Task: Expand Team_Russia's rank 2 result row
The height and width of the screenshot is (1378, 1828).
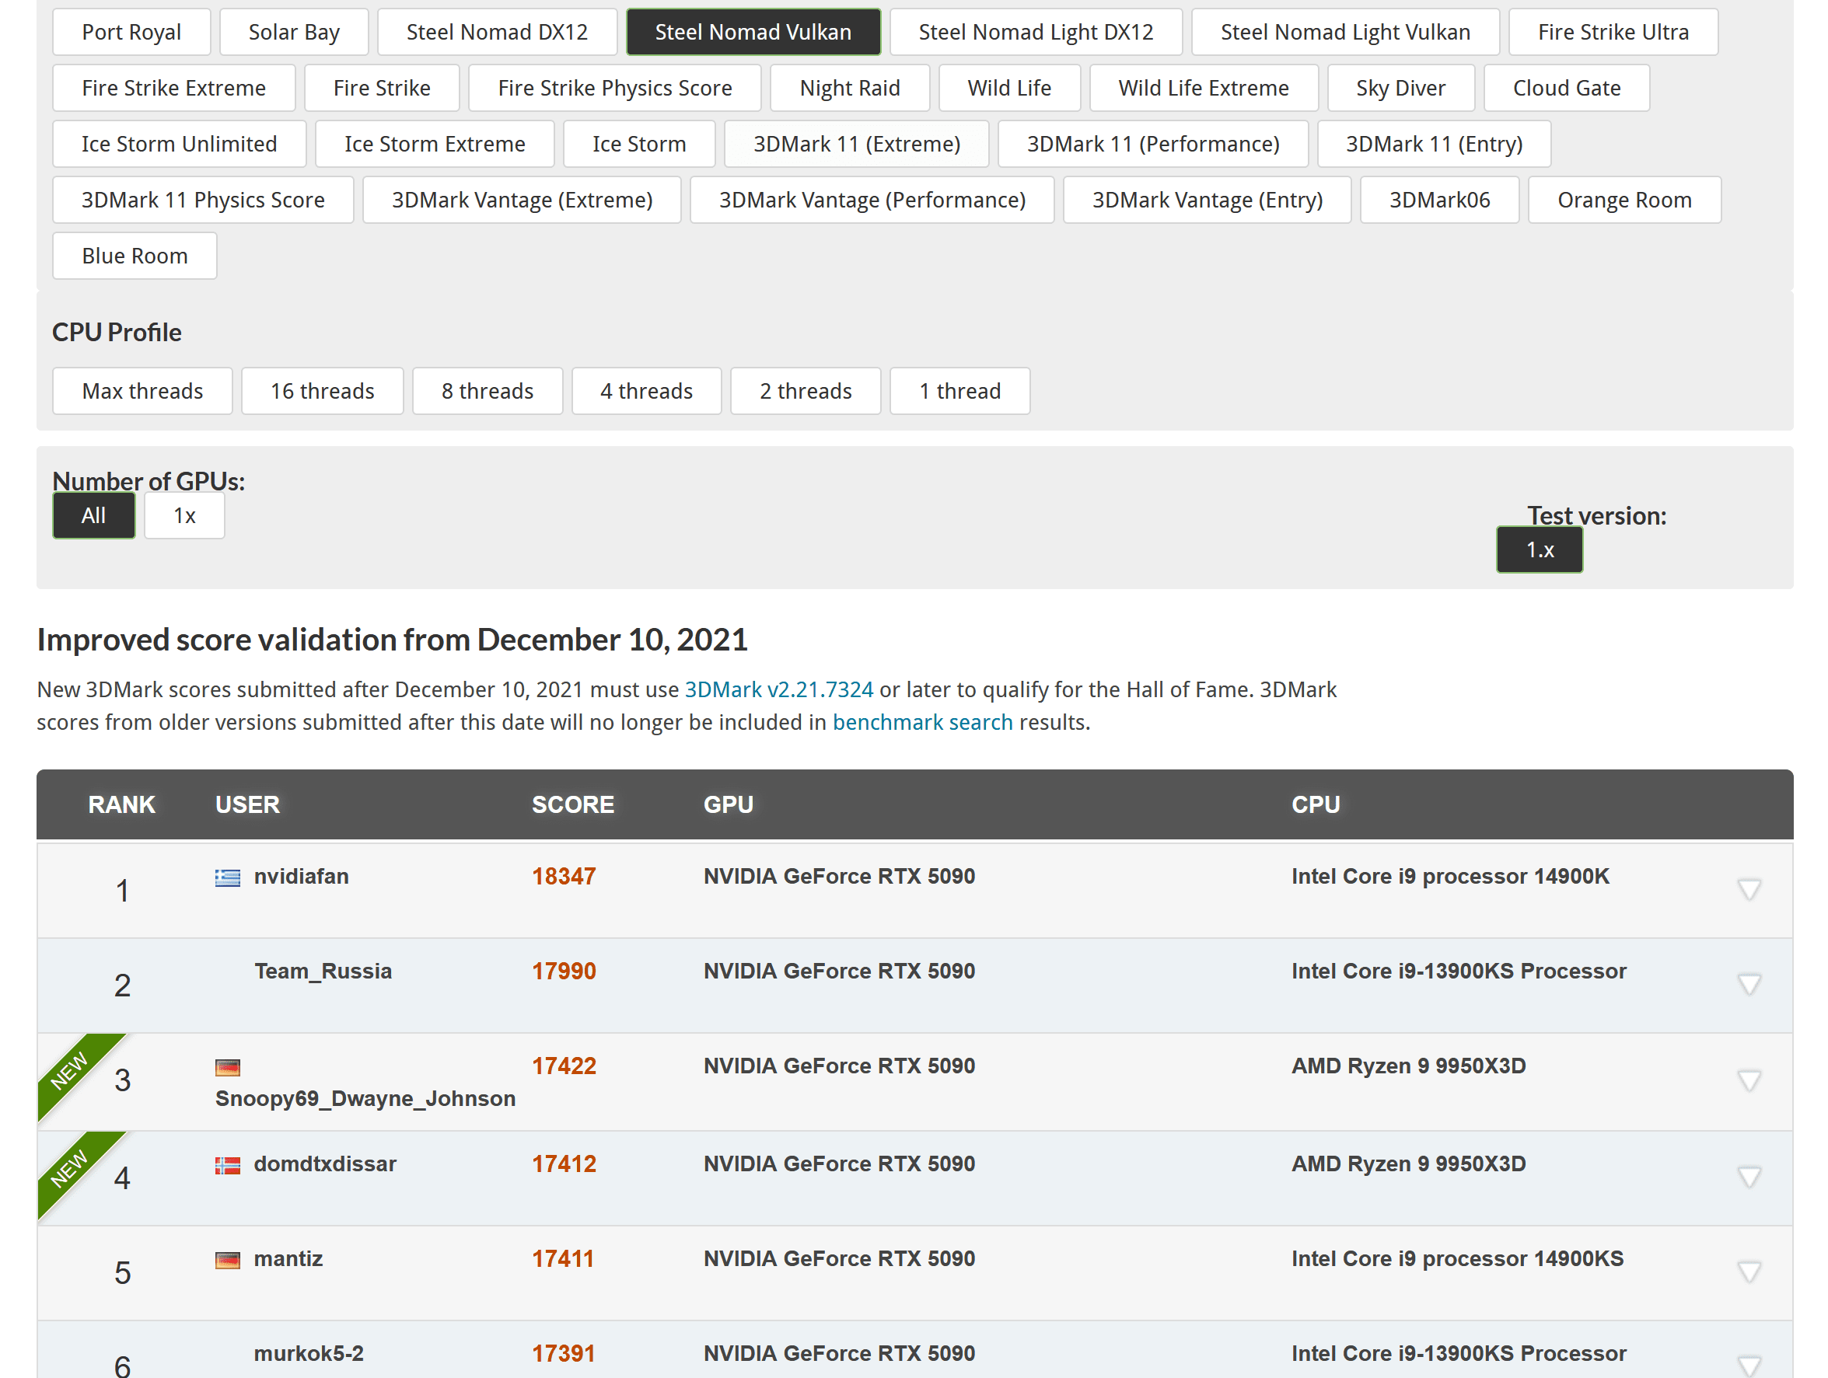Action: point(1749,985)
